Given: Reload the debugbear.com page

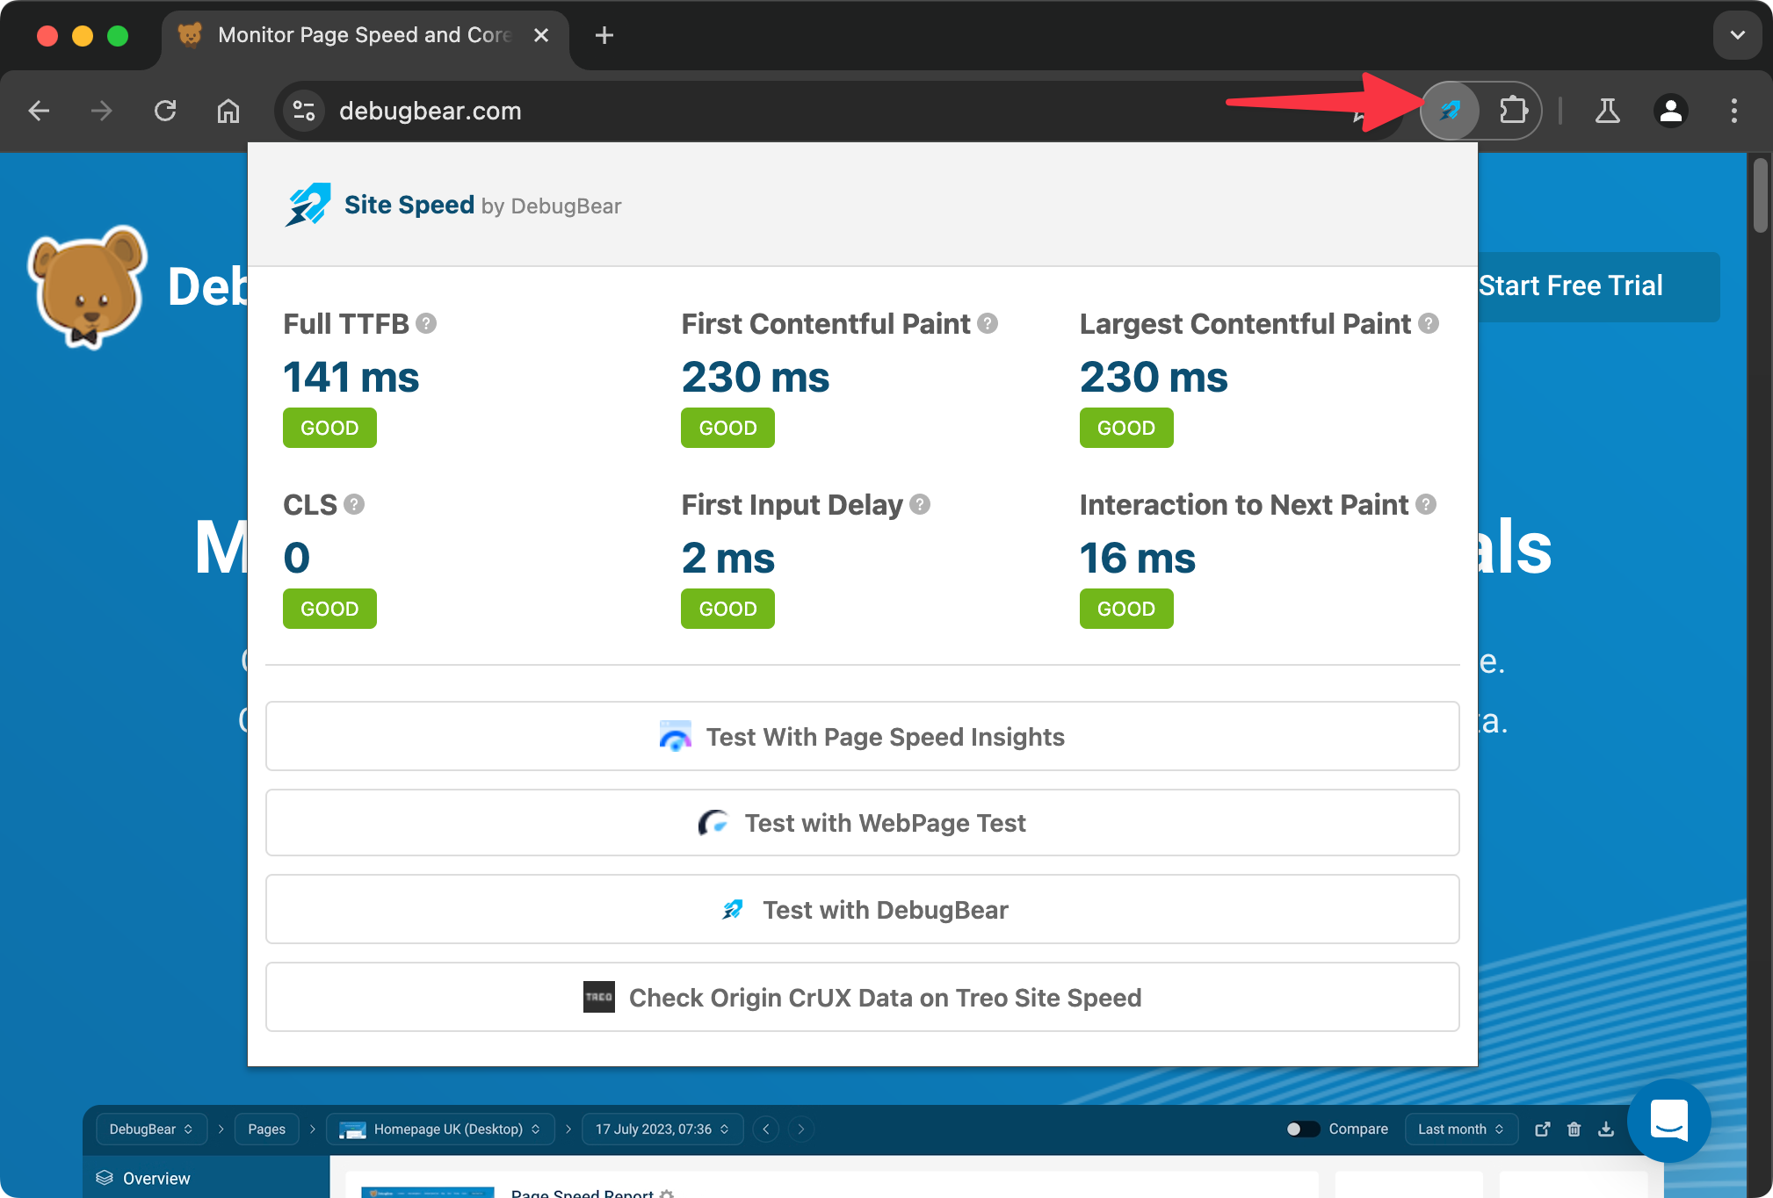Looking at the screenshot, I should click(x=165, y=111).
